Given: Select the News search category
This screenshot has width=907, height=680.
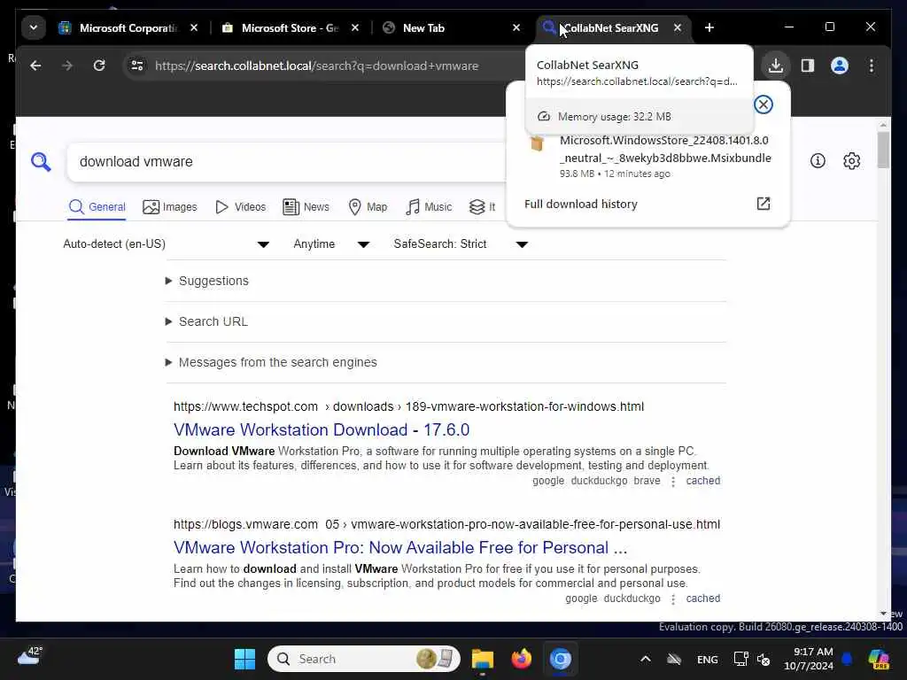Looking at the screenshot, I should 306,207.
